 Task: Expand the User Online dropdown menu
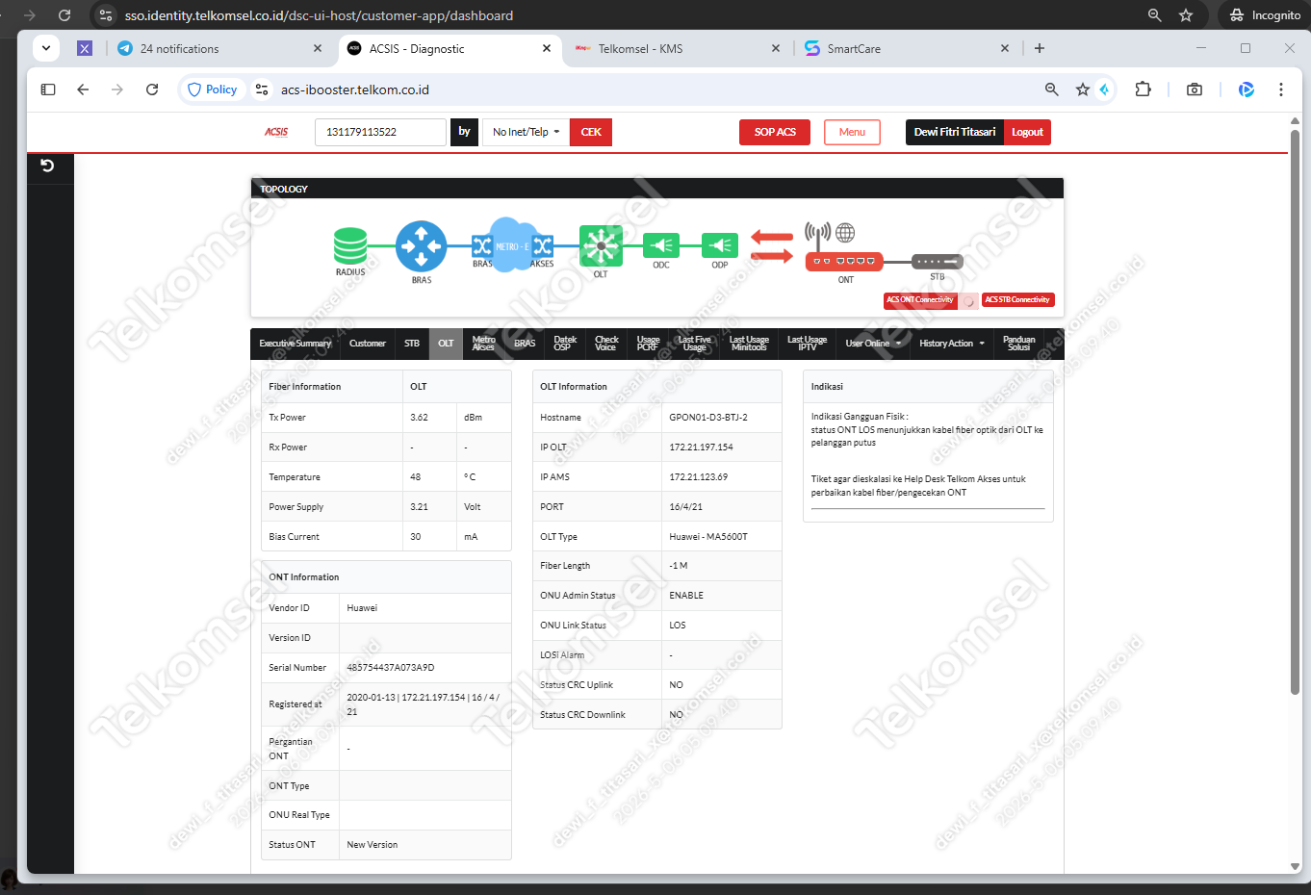873,344
